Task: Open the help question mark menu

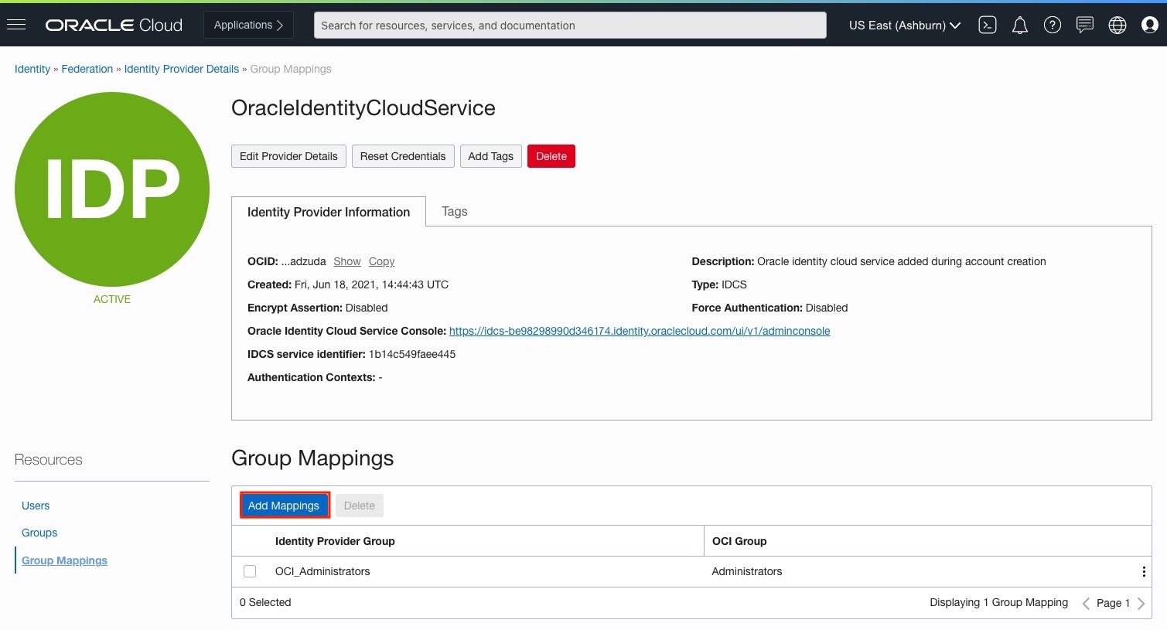Action: coord(1053,25)
